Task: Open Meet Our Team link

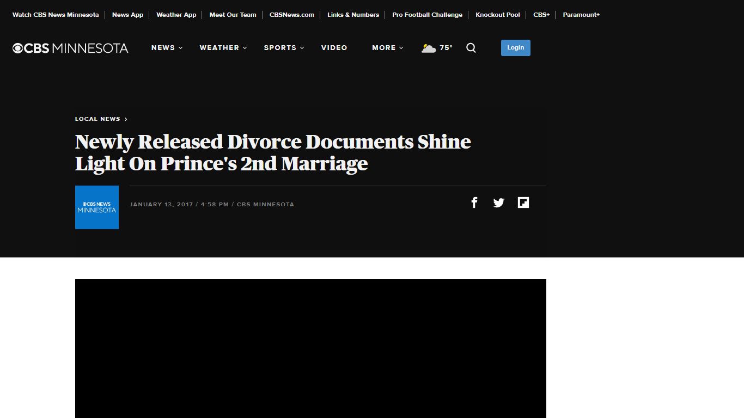Action: tap(233, 15)
